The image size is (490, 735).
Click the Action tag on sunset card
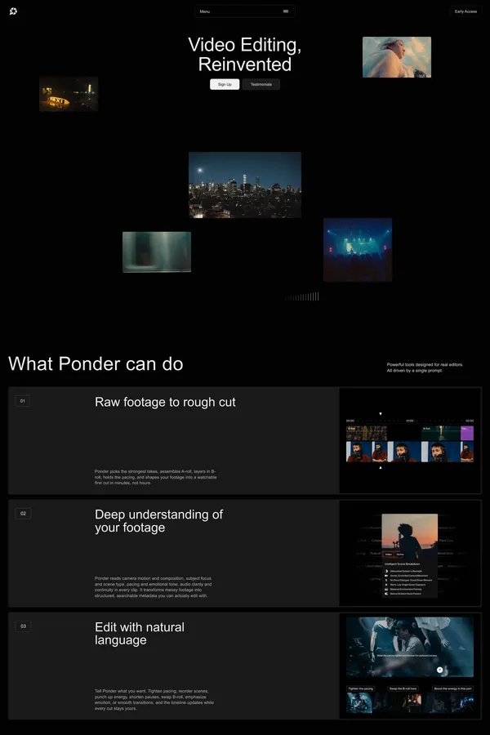tap(400, 554)
